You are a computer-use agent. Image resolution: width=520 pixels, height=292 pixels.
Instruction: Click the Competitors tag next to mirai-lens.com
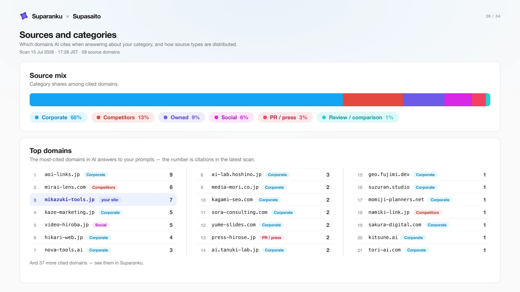104,187
